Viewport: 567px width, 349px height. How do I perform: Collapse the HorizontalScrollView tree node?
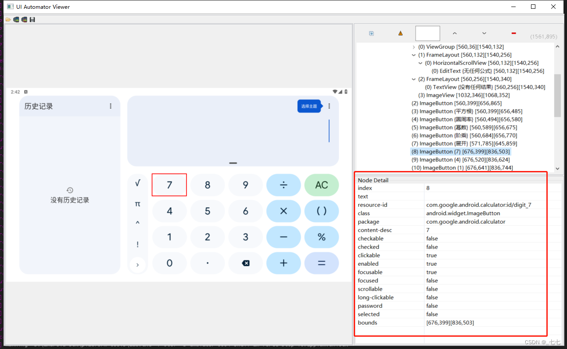tap(421, 63)
